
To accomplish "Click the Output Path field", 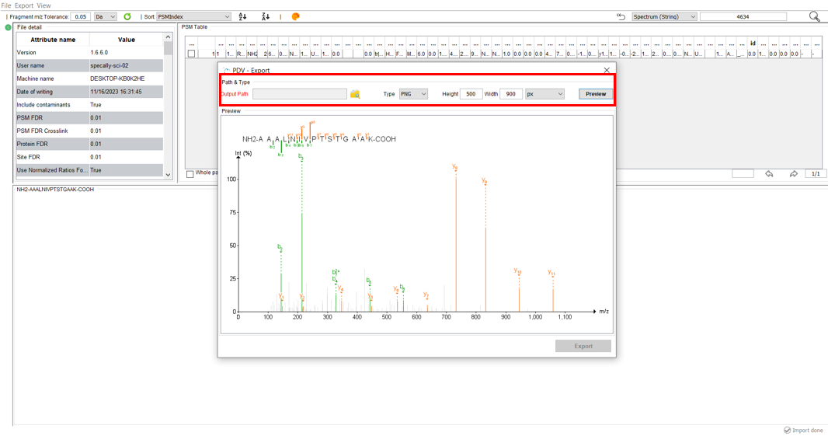I will click(x=299, y=94).
